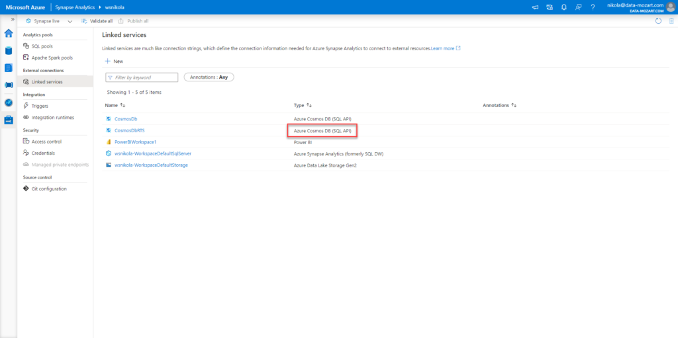Open the Home hub icon
Viewport: 678px width, 338px height.
point(8,33)
